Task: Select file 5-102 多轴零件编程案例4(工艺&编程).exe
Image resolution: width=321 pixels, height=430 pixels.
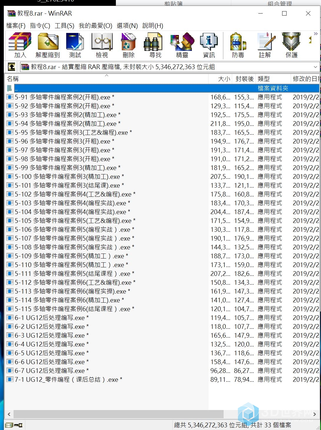Action: 162,194
